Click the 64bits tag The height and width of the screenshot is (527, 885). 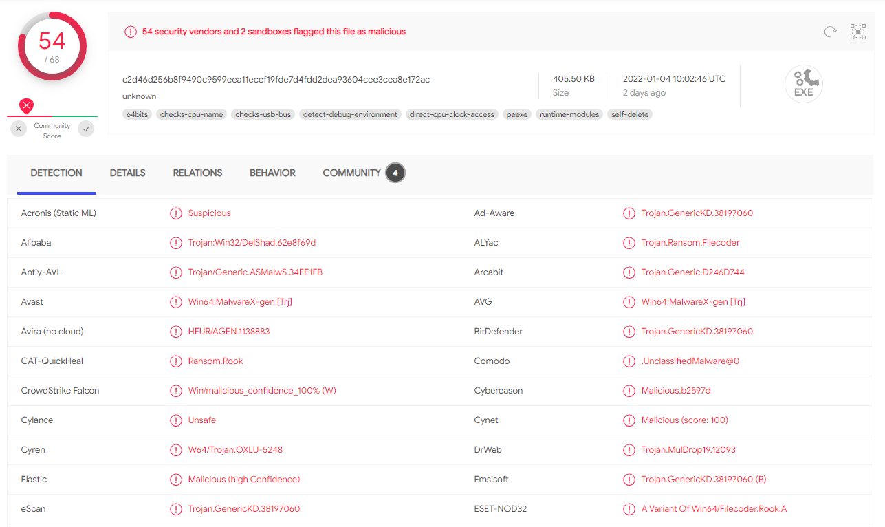click(x=138, y=114)
